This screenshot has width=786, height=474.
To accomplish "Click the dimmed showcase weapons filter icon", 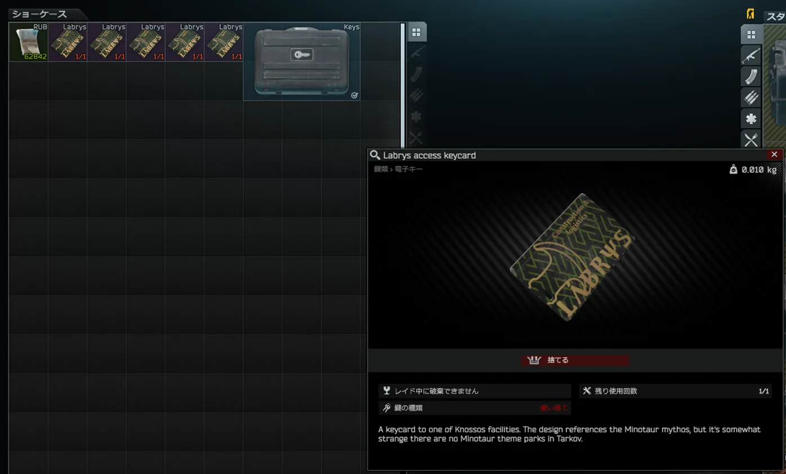I will pyautogui.click(x=417, y=53).
